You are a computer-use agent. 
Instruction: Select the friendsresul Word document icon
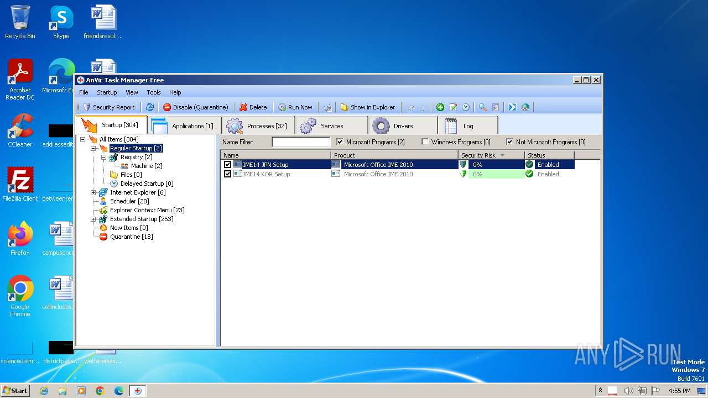(x=103, y=23)
